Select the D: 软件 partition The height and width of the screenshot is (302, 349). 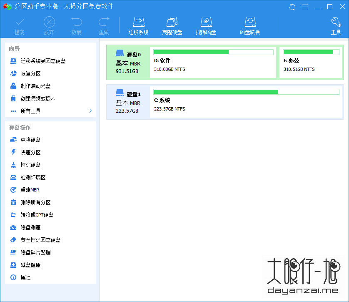click(213, 62)
